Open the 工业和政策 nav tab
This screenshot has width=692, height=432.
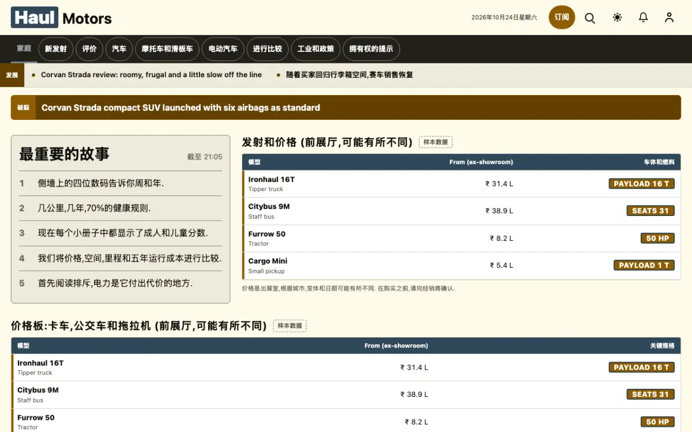click(x=315, y=49)
